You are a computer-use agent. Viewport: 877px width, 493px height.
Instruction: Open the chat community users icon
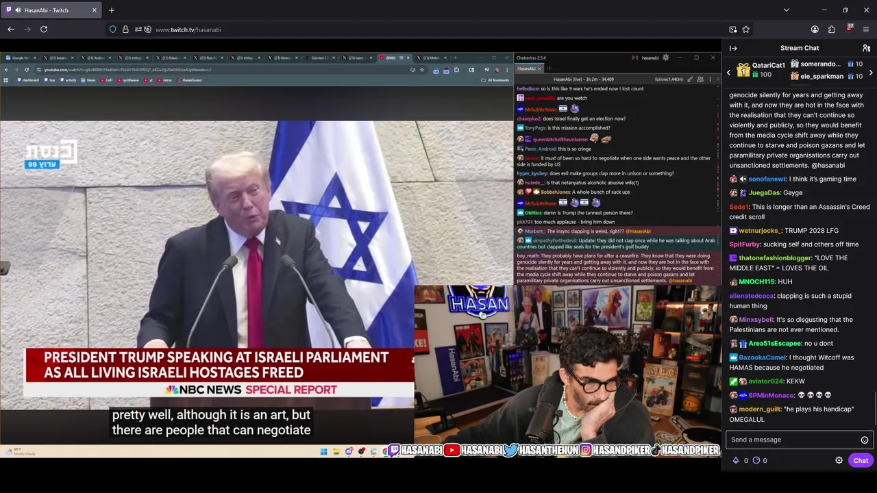pyautogui.click(x=866, y=48)
